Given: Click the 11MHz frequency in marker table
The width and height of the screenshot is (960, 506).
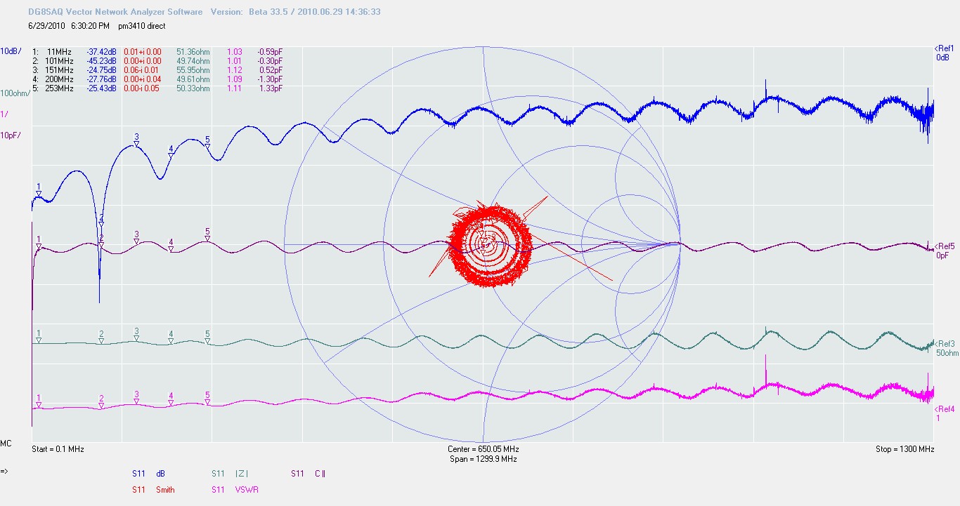Looking at the screenshot, I should (60, 52).
